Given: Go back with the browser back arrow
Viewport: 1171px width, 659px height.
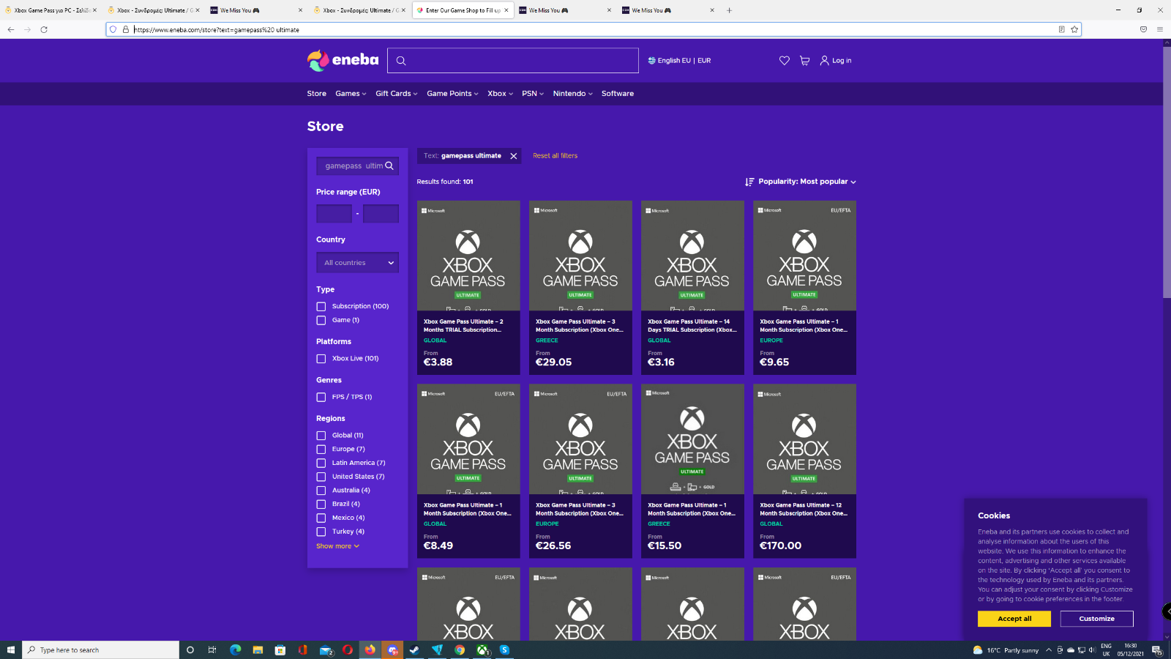Looking at the screenshot, I should 10,29.
